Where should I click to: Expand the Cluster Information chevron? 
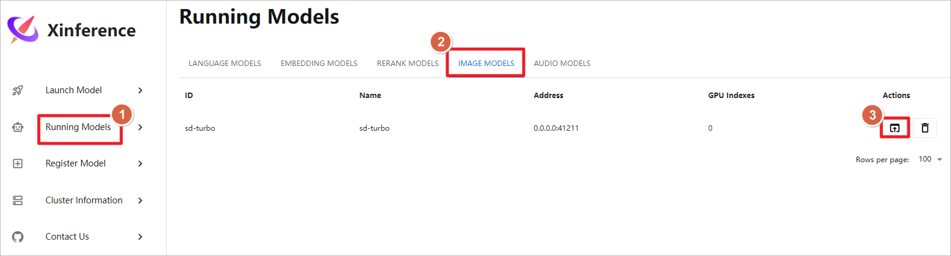tap(140, 200)
